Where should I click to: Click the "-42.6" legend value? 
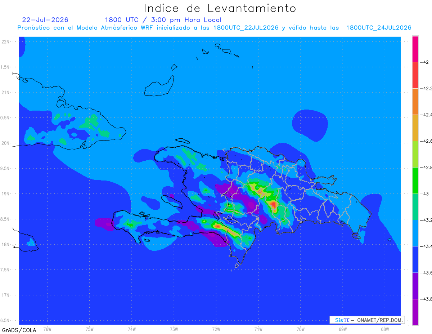[x=426, y=141]
